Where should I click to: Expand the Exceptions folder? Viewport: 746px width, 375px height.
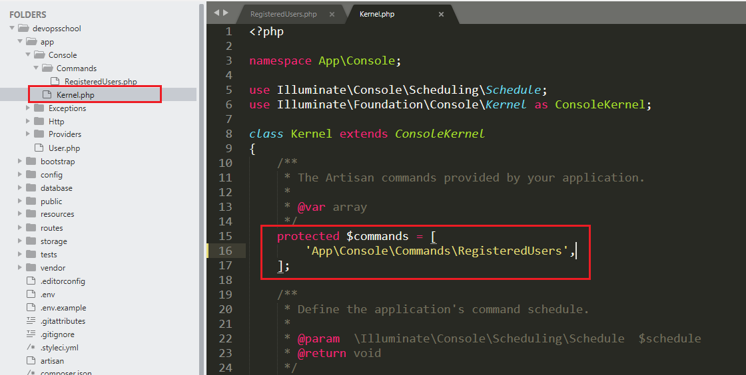pos(28,108)
